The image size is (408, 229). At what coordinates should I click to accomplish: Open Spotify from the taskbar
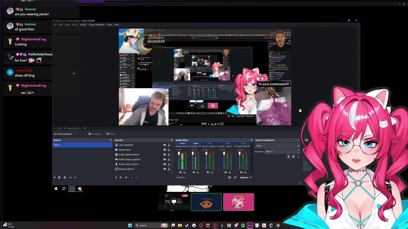[x=243, y=226]
